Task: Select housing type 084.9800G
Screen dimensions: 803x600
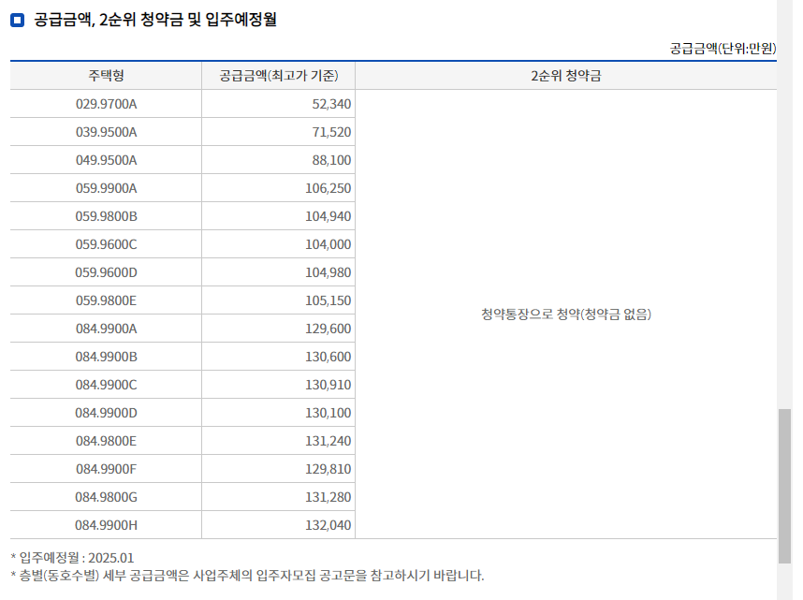Action: coord(106,498)
